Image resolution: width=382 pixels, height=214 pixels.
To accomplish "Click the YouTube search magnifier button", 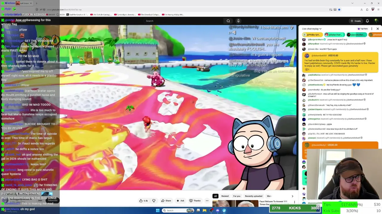I will tap(228, 21).
